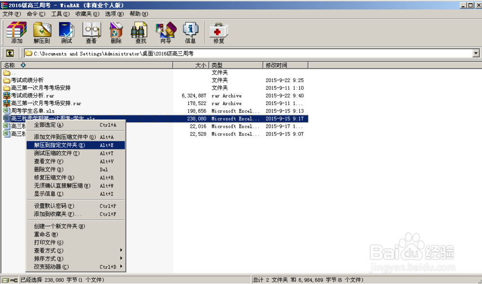Click folder icon of 高三第一次月考考场安排 folder

tap(6, 88)
